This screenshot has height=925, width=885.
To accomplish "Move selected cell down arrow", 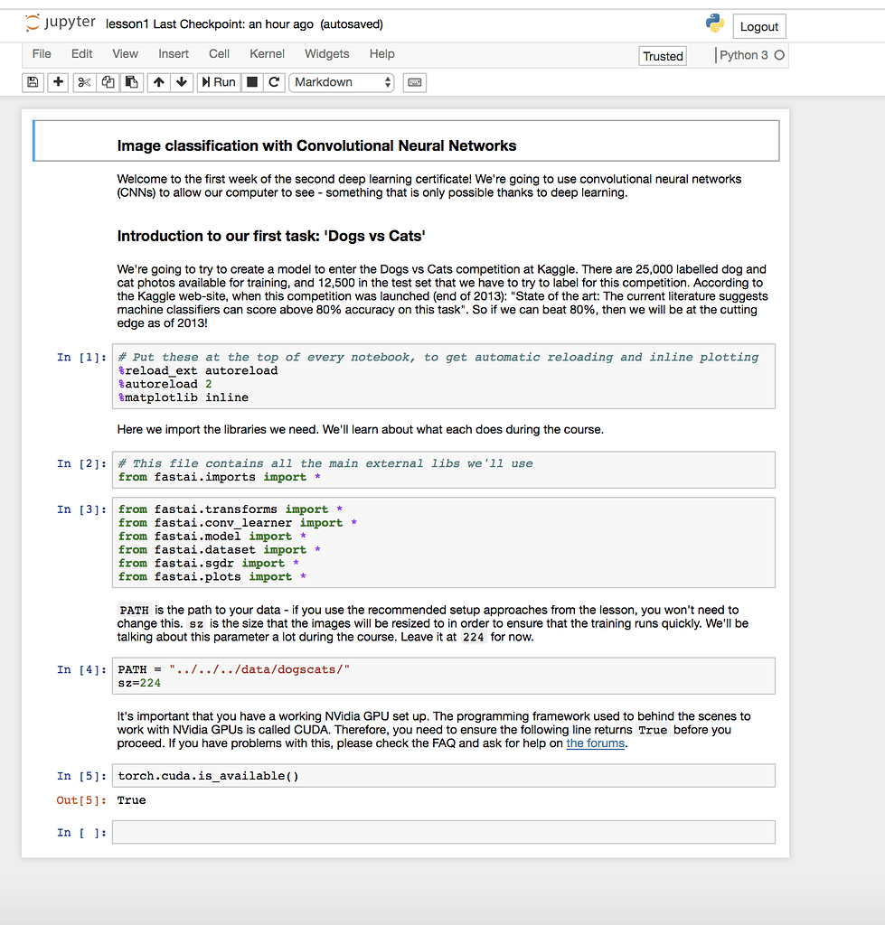I will (182, 82).
